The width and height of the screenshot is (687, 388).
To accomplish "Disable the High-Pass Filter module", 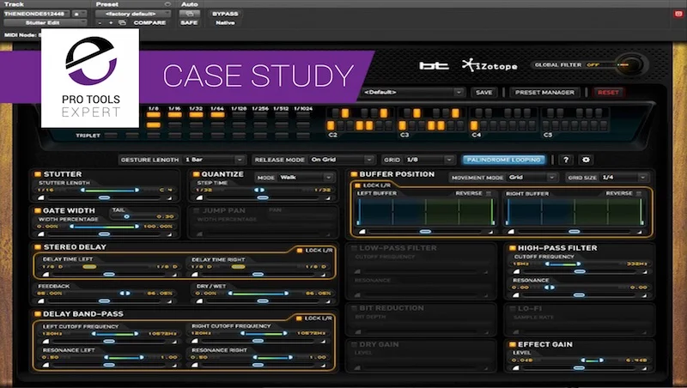I will point(512,248).
